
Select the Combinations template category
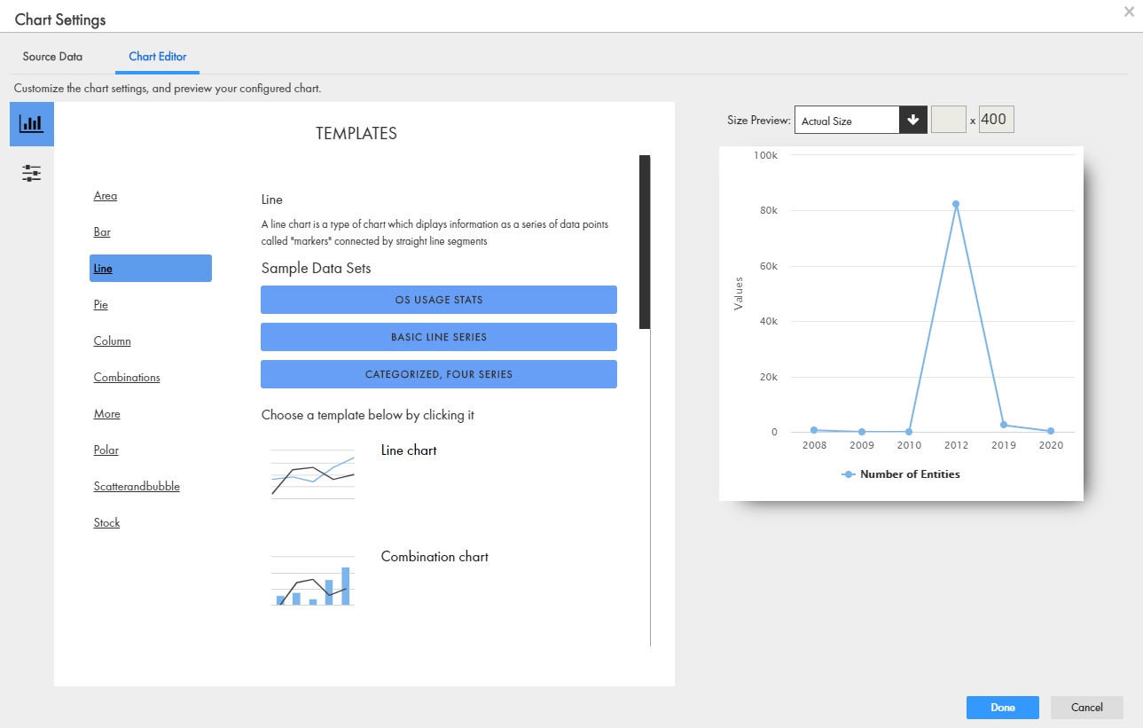127,378
